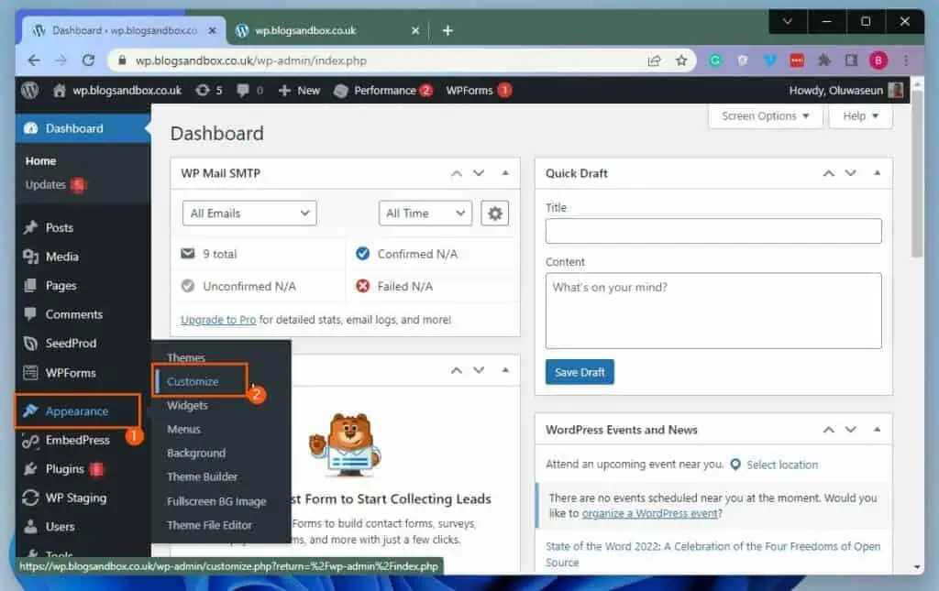Open the All Time dropdown
This screenshot has height=591, width=939.
tap(425, 213)
